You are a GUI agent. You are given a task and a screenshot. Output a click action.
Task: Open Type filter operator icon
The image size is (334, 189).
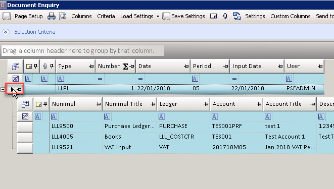61,79
